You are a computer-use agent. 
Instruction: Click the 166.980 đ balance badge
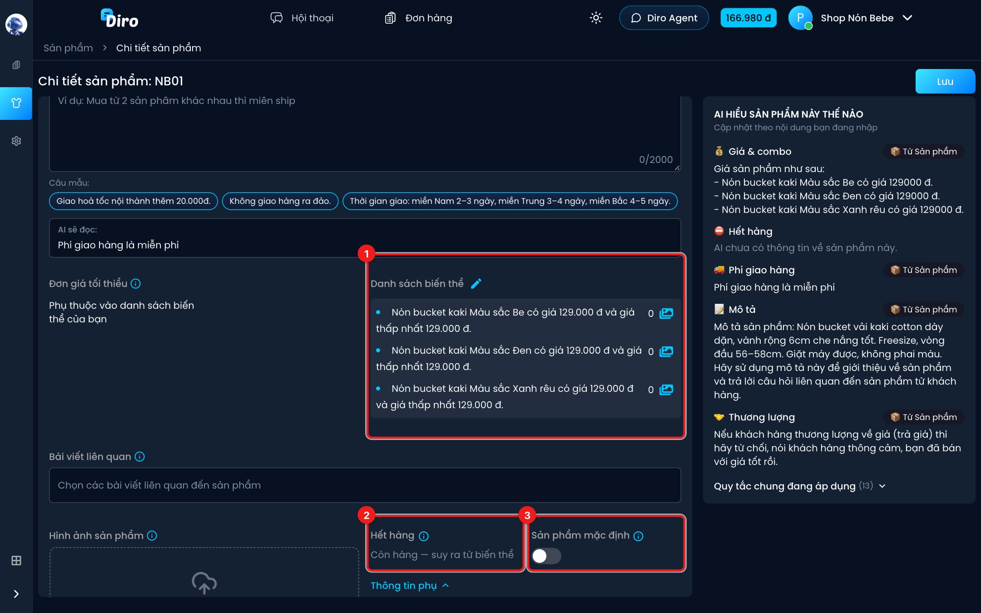(748, 18)
